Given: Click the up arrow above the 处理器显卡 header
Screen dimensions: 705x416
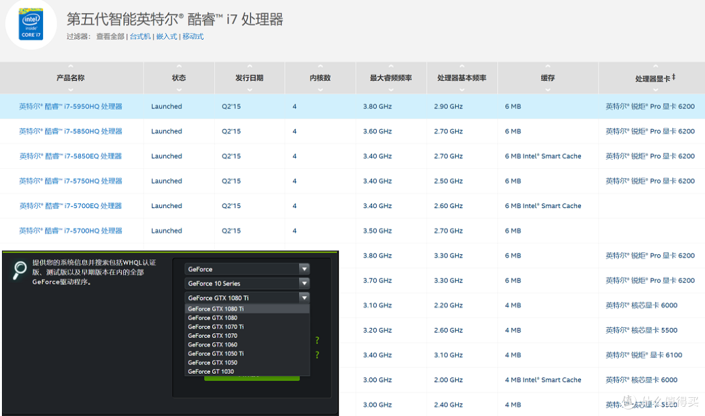Looking at the screenshot, I should [x=655, y=67].
